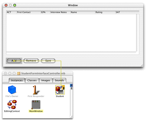Click the EditingContext label text
This screenshot has width=147, height=122.
coord(12,111)
